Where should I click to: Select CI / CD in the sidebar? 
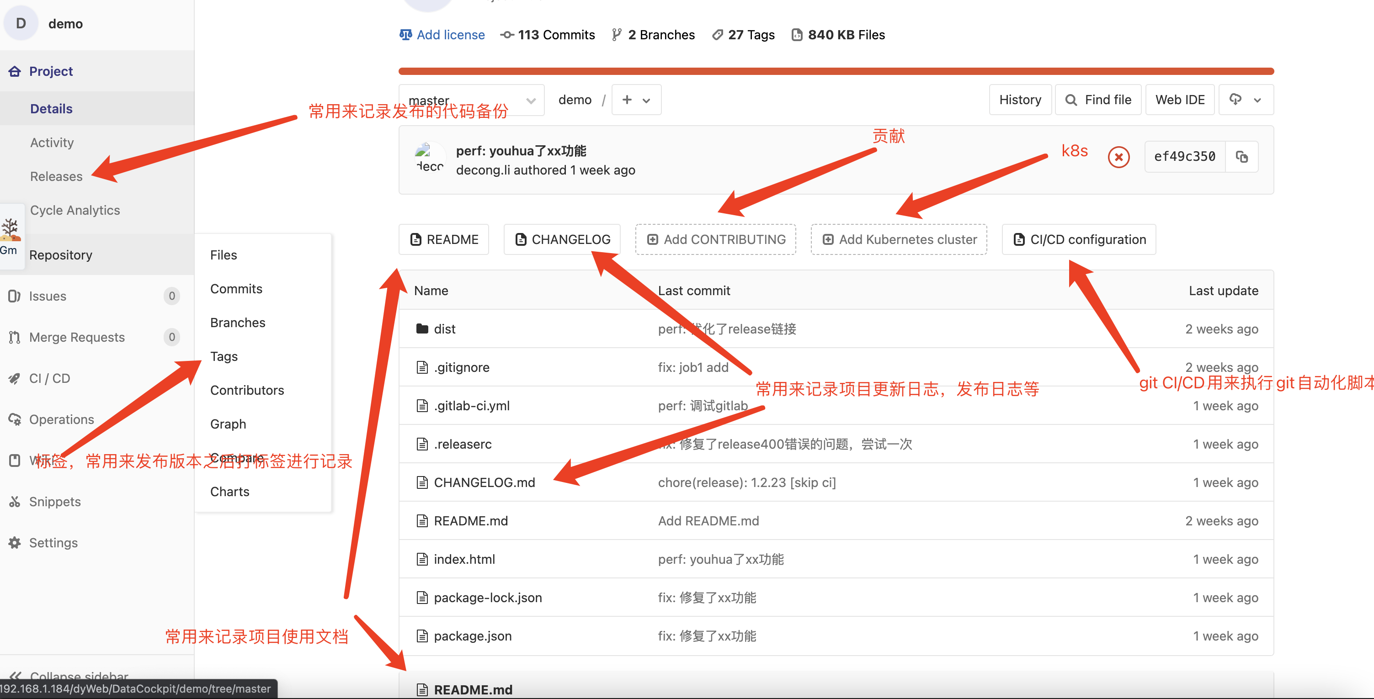49,378
